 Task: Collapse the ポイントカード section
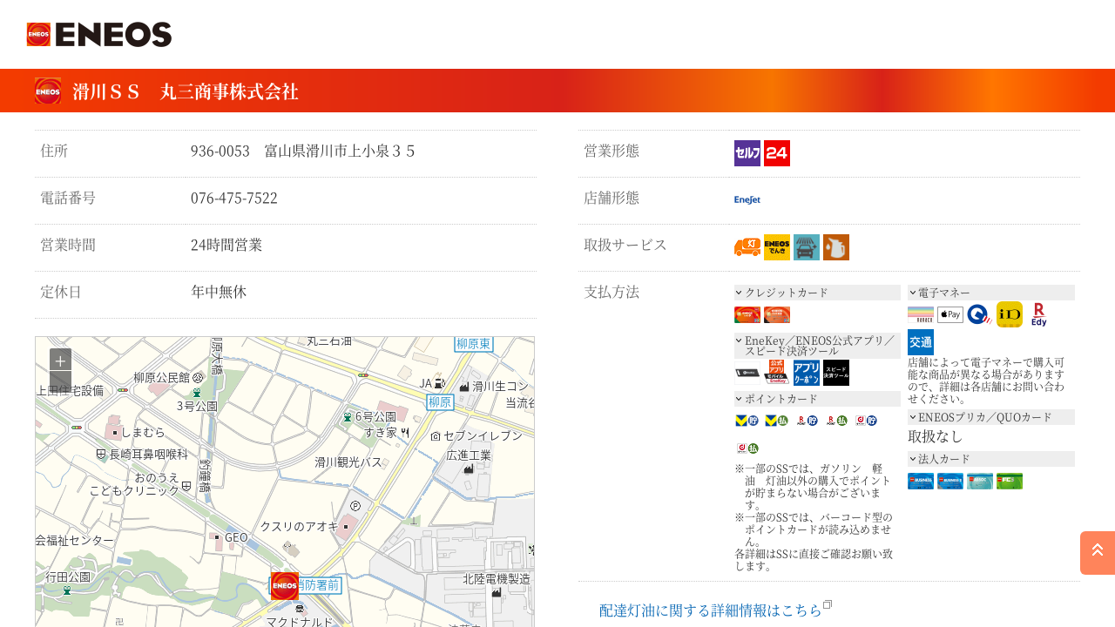click(x=817, y=399)
